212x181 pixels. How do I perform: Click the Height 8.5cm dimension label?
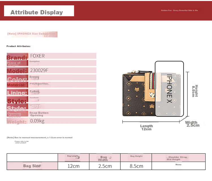click(x=195, y=91)
